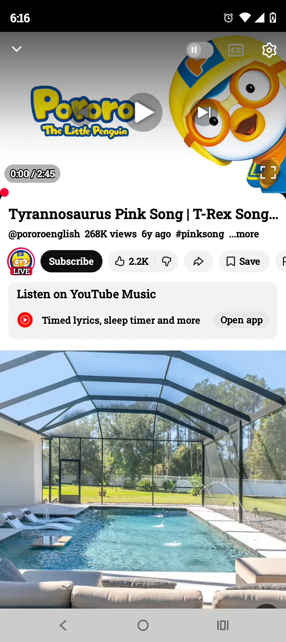The width and height of the screenshot is (286, 642).
Task: Skip to the next video
Action: pos(205,112)
